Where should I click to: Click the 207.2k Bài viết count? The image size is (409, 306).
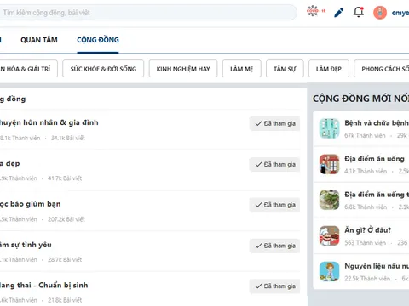tap(66, 219)
